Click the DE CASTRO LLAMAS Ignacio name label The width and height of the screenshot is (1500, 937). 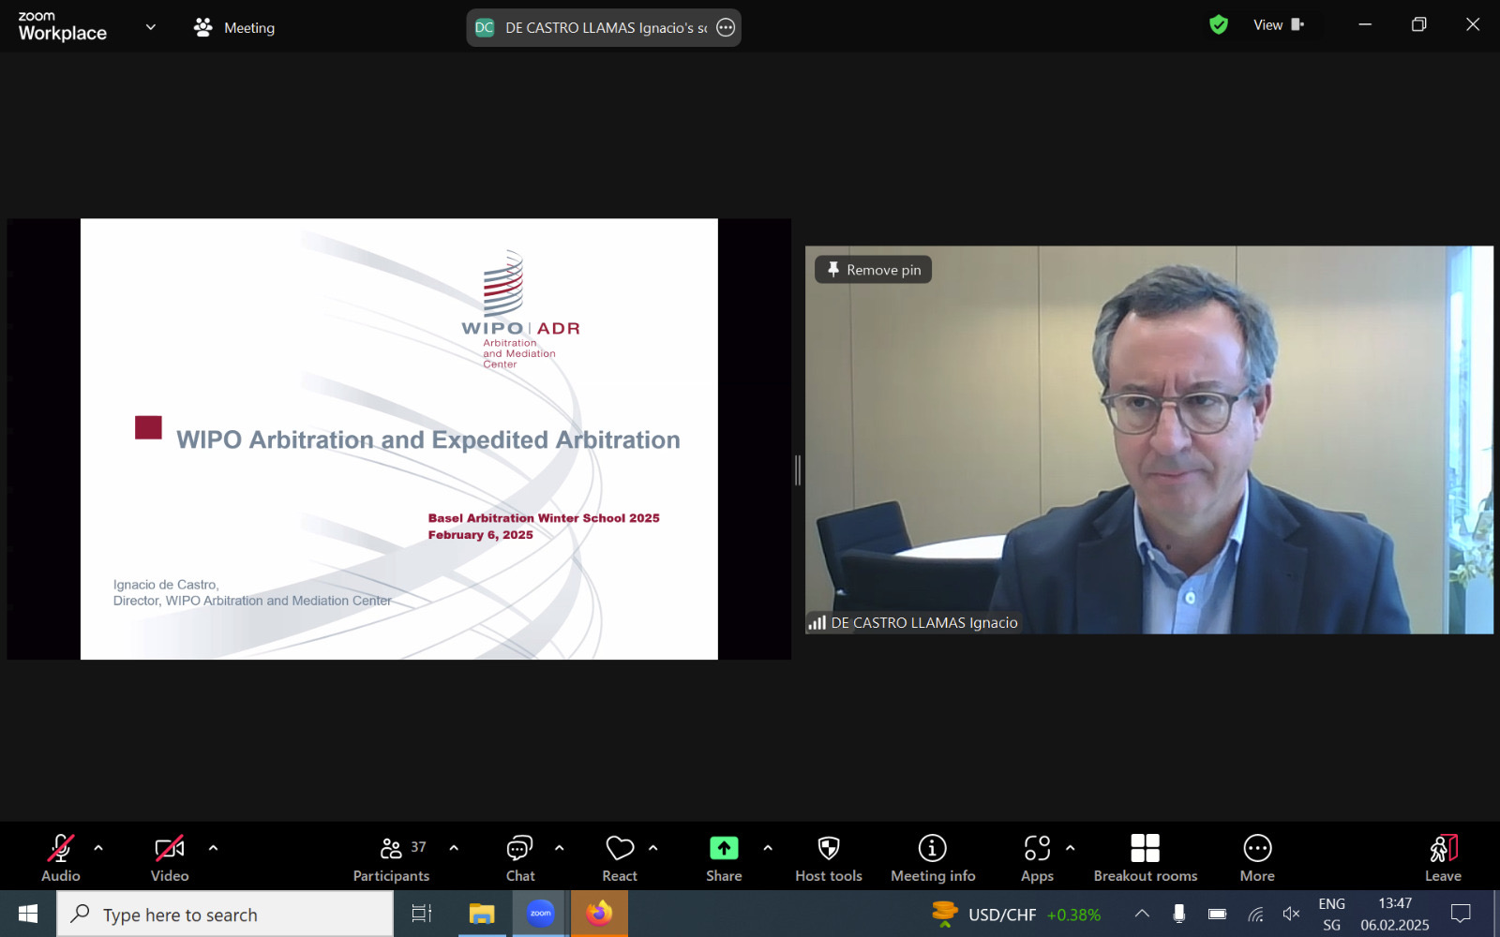[x=924, y=622]
